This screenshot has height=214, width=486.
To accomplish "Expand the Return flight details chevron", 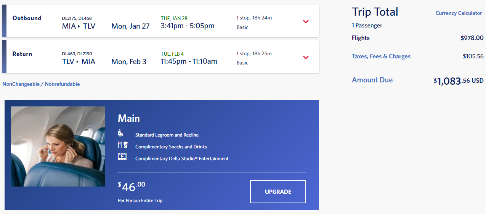I will [x=306, y=58].
